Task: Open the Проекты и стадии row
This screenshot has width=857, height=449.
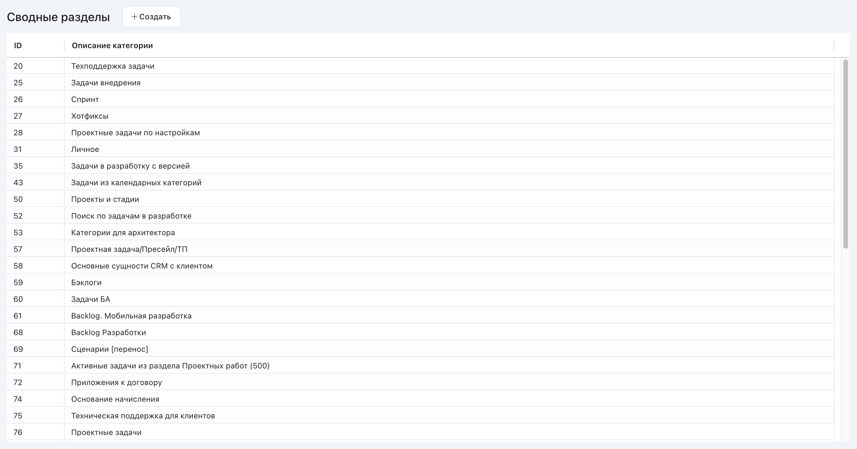Action: click(x=420, y=199)
